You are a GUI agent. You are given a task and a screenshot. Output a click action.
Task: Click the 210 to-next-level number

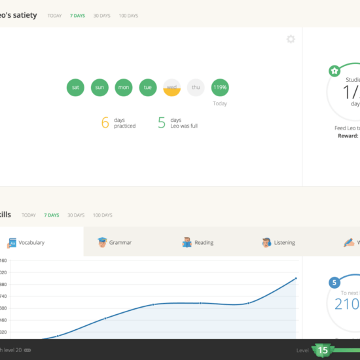(347, 304)
